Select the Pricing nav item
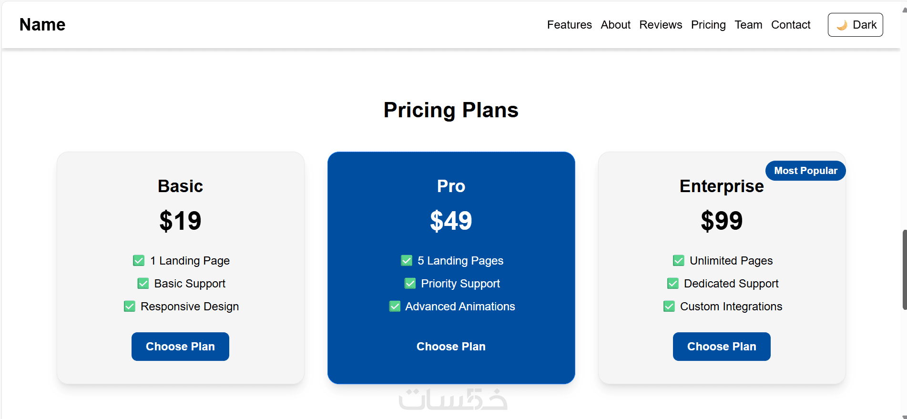 [x=708, y=25]
